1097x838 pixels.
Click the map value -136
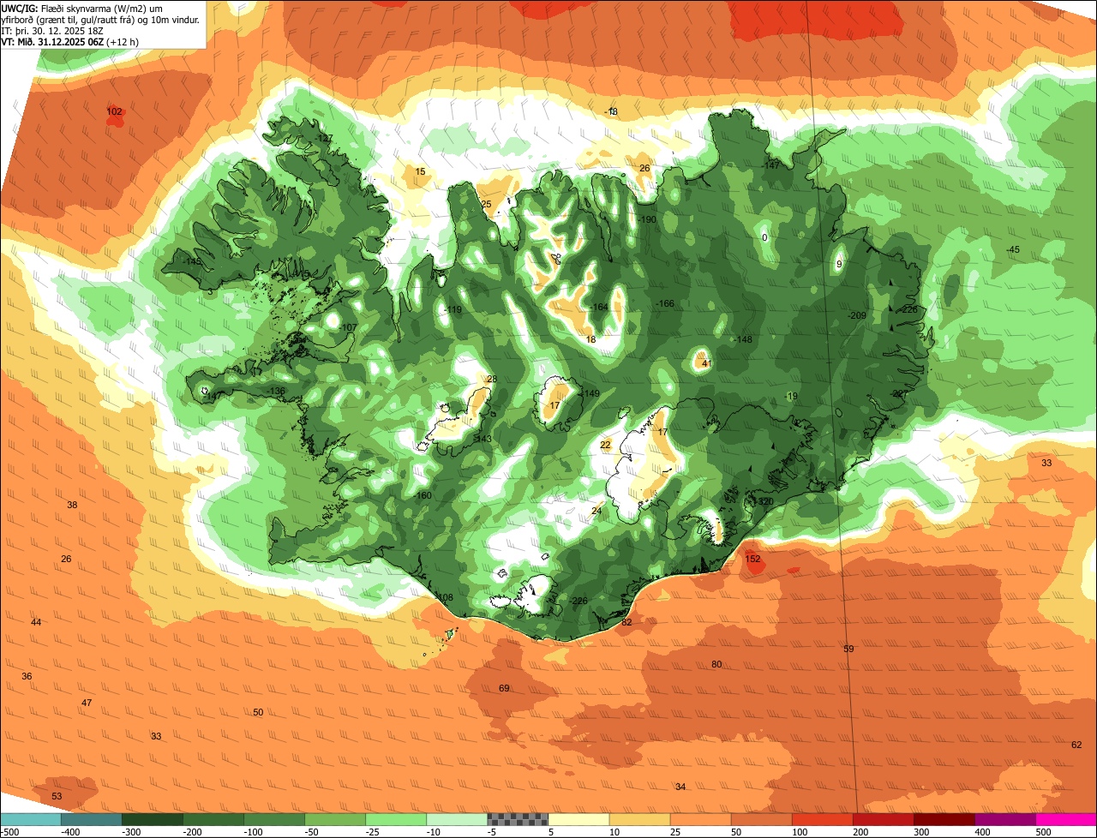click(275, 392)
